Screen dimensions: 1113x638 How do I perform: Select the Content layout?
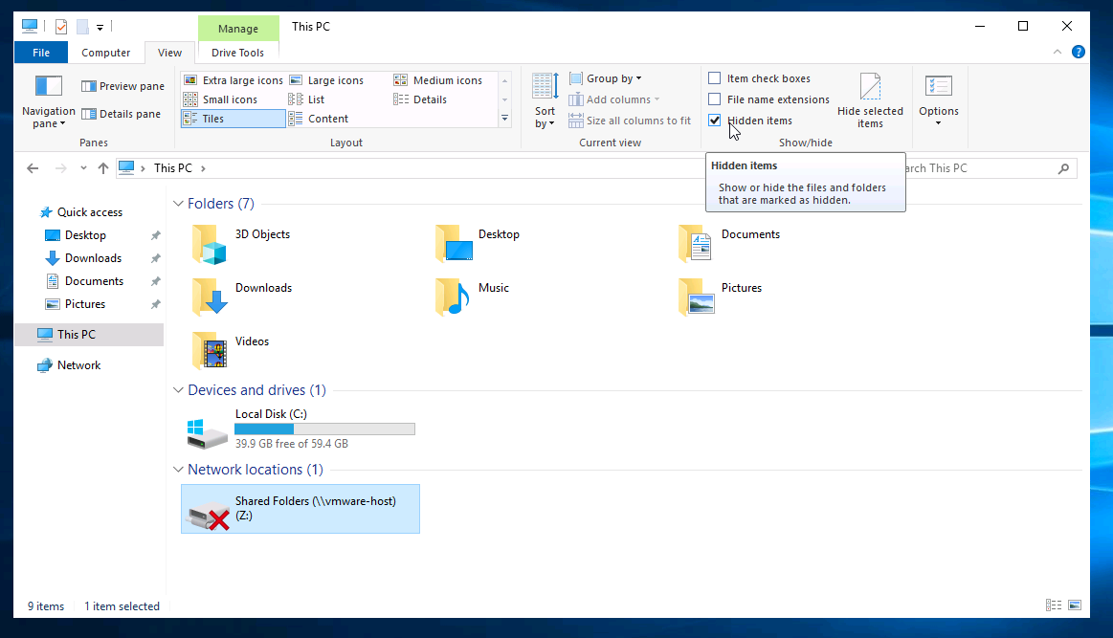pyautogui.click(x=319, y=119)
